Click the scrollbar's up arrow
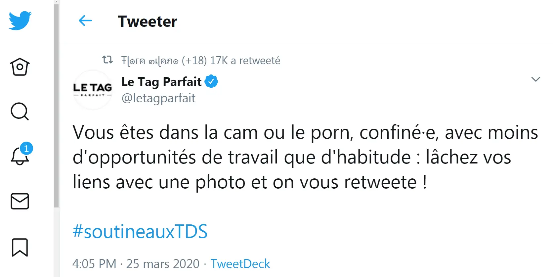553x277 pixels. [56, 2]
